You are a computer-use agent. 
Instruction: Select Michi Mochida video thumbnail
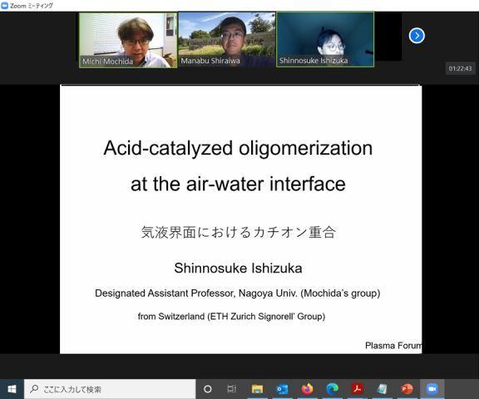[x=128, y=40]
